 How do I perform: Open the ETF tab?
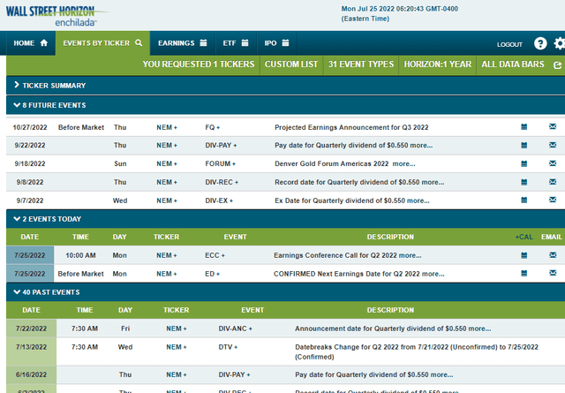coord(236,43)
